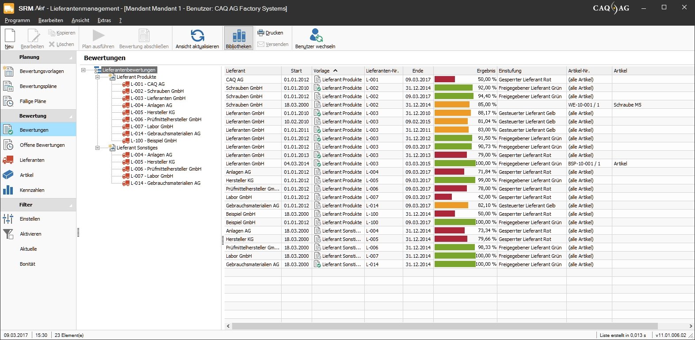Image resolution: width=695 pixels, height=340 pixels.
Task: Open the Ansicht menu
Action: click(x=80, y=20)
